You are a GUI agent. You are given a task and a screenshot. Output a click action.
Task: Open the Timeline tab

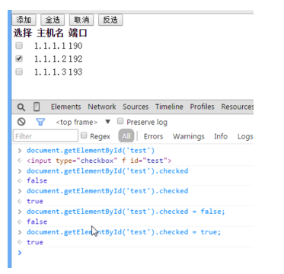tap(169, 107)
